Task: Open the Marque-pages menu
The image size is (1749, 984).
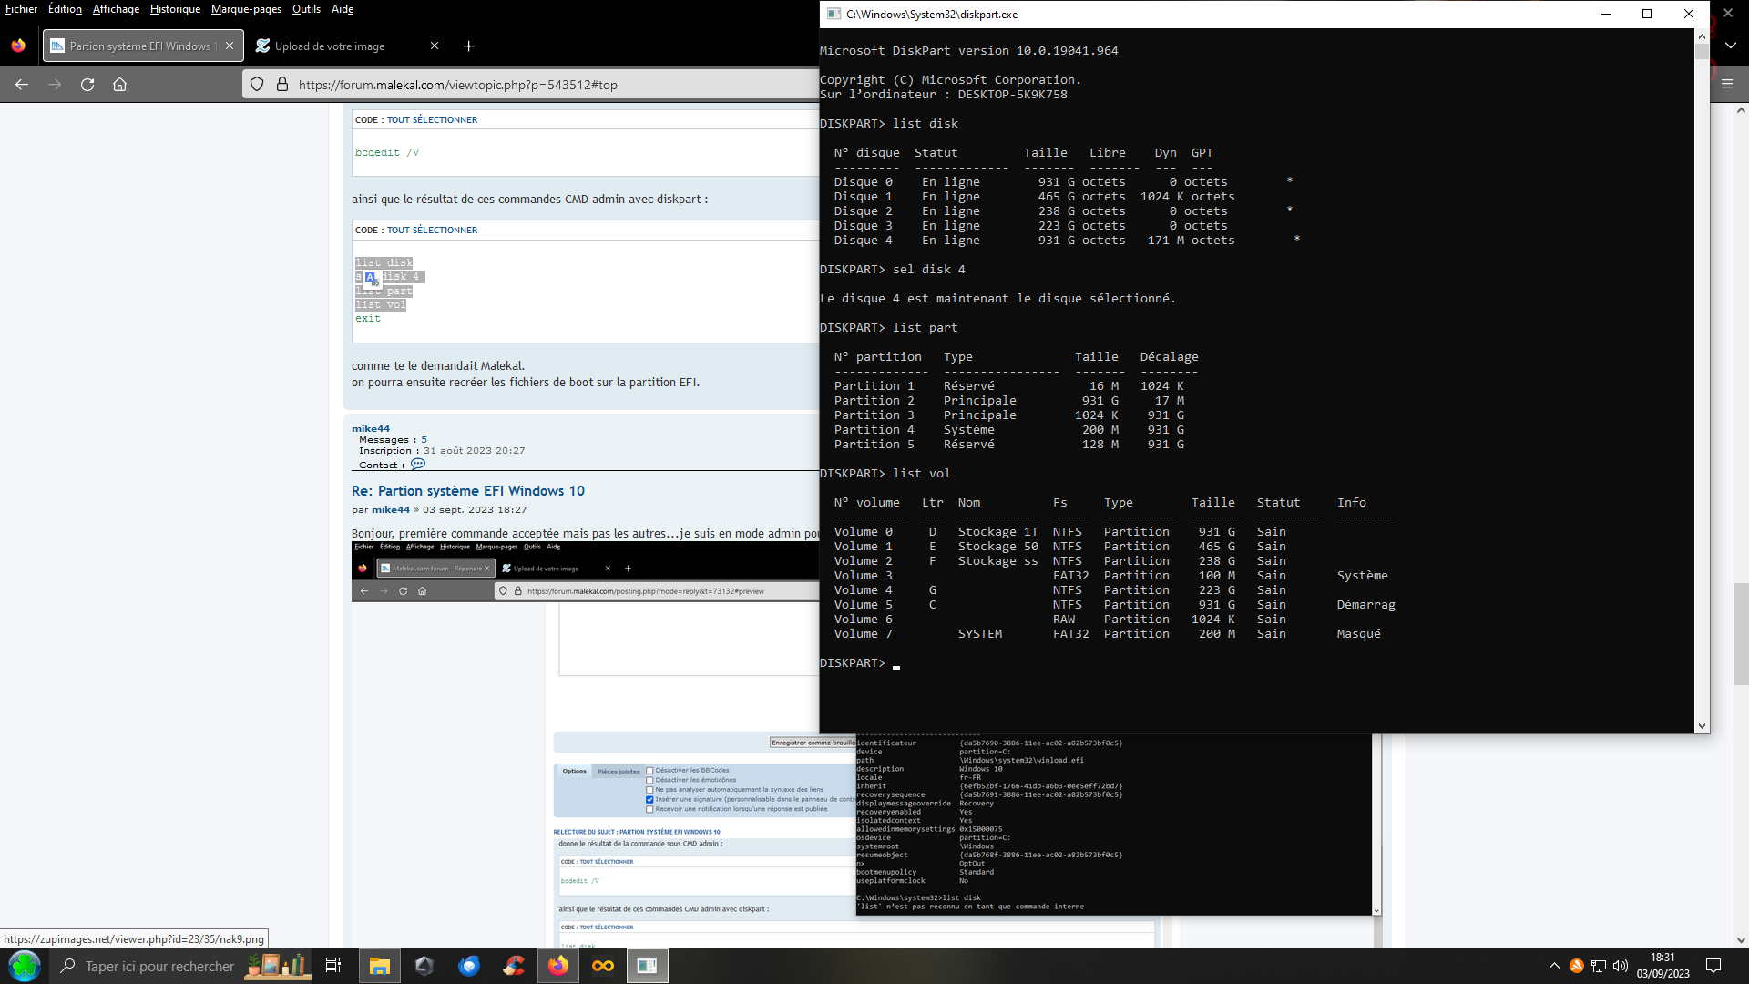Action: point(246,9)
